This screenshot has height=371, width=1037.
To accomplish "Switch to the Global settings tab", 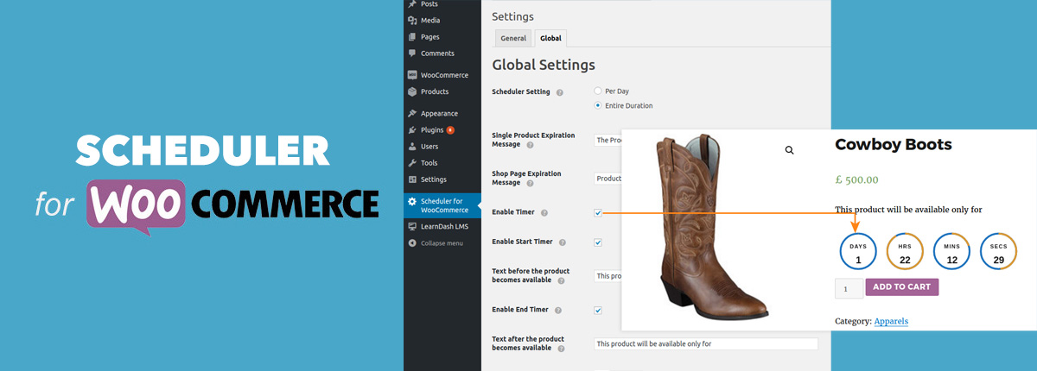I will (550, 38).
